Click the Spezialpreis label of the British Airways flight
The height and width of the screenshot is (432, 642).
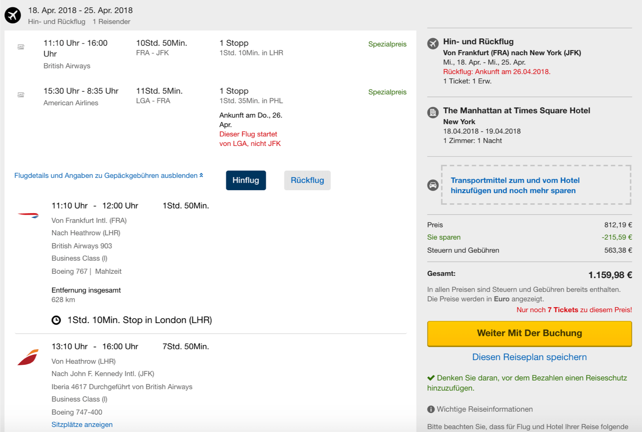(x=387, y=44)
